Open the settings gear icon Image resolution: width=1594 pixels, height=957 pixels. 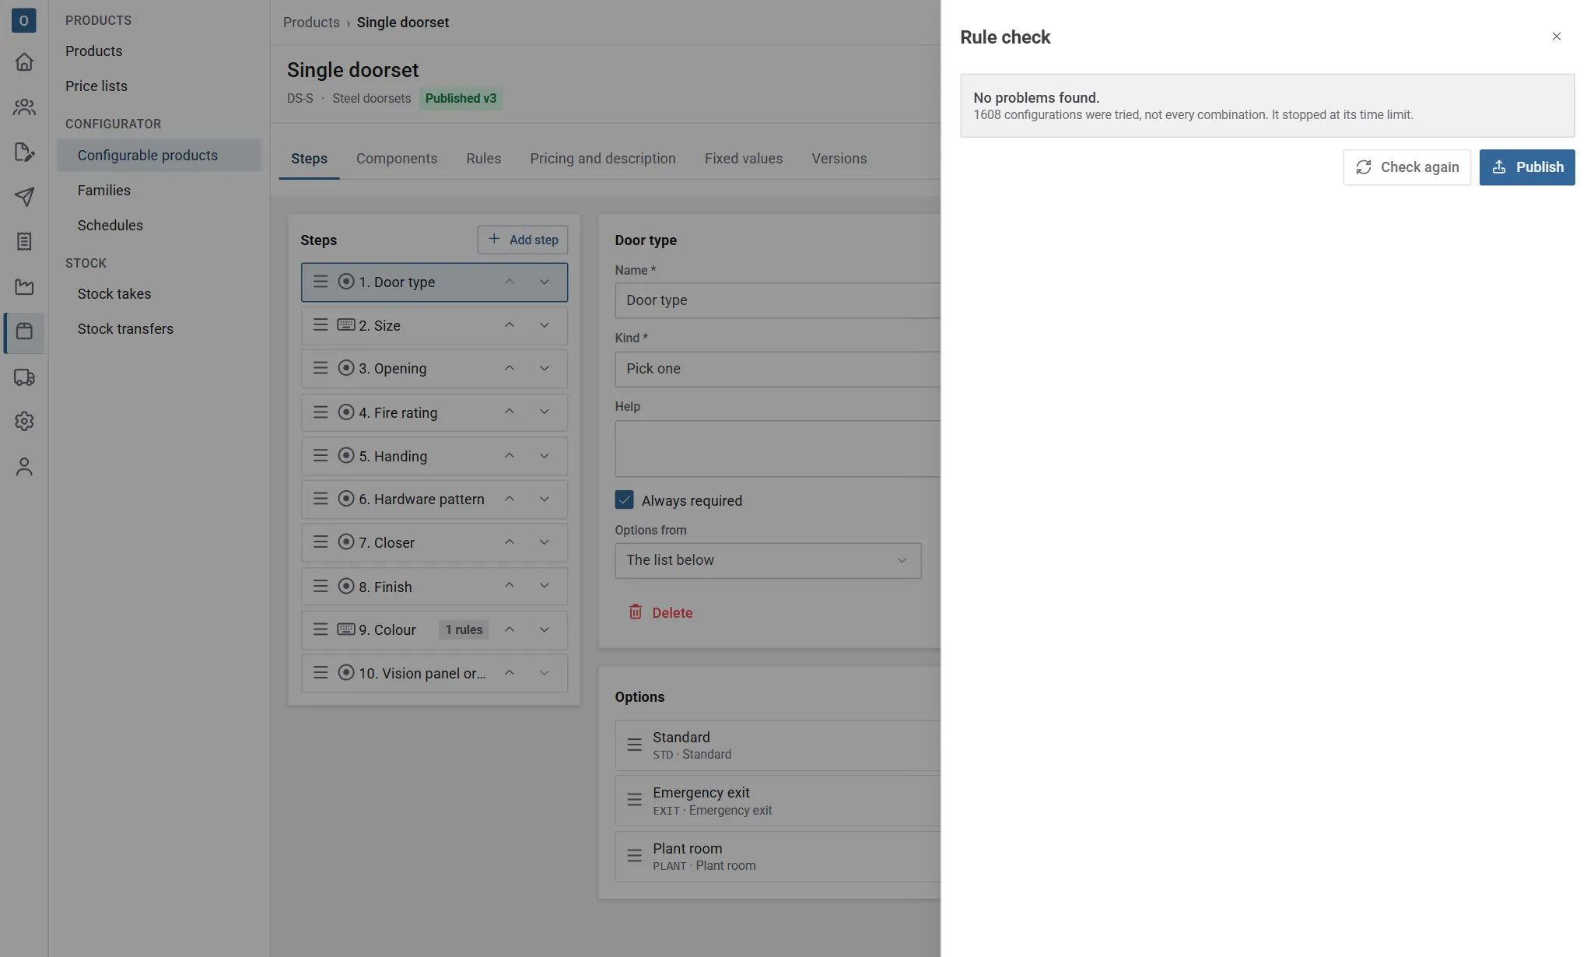(24, 421)
